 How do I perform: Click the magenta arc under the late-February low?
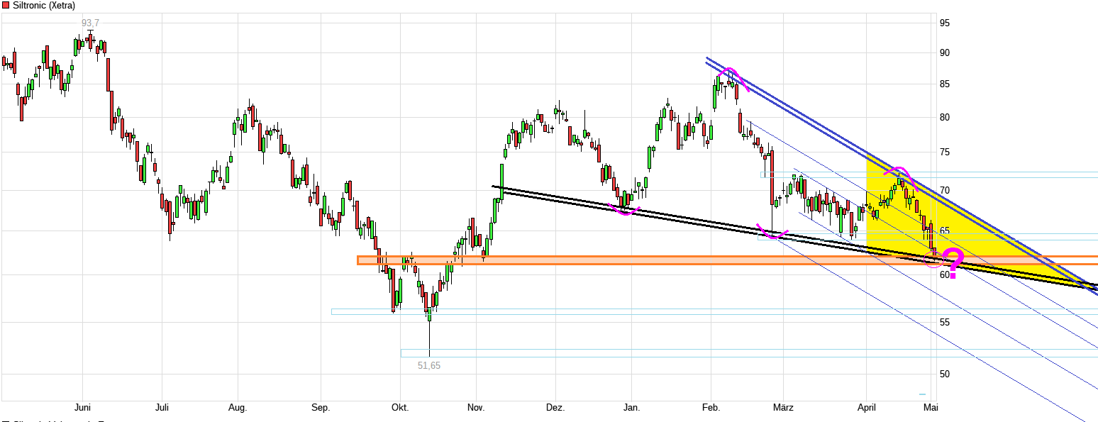(x=773, y=235)
